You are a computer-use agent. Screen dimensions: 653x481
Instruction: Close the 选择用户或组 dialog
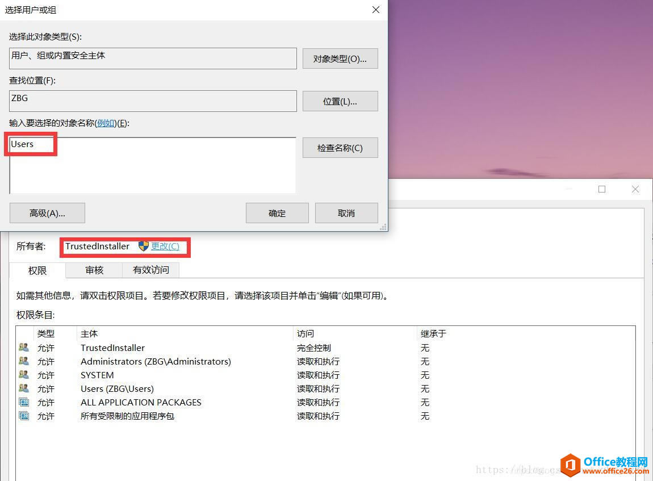[376, 10]
